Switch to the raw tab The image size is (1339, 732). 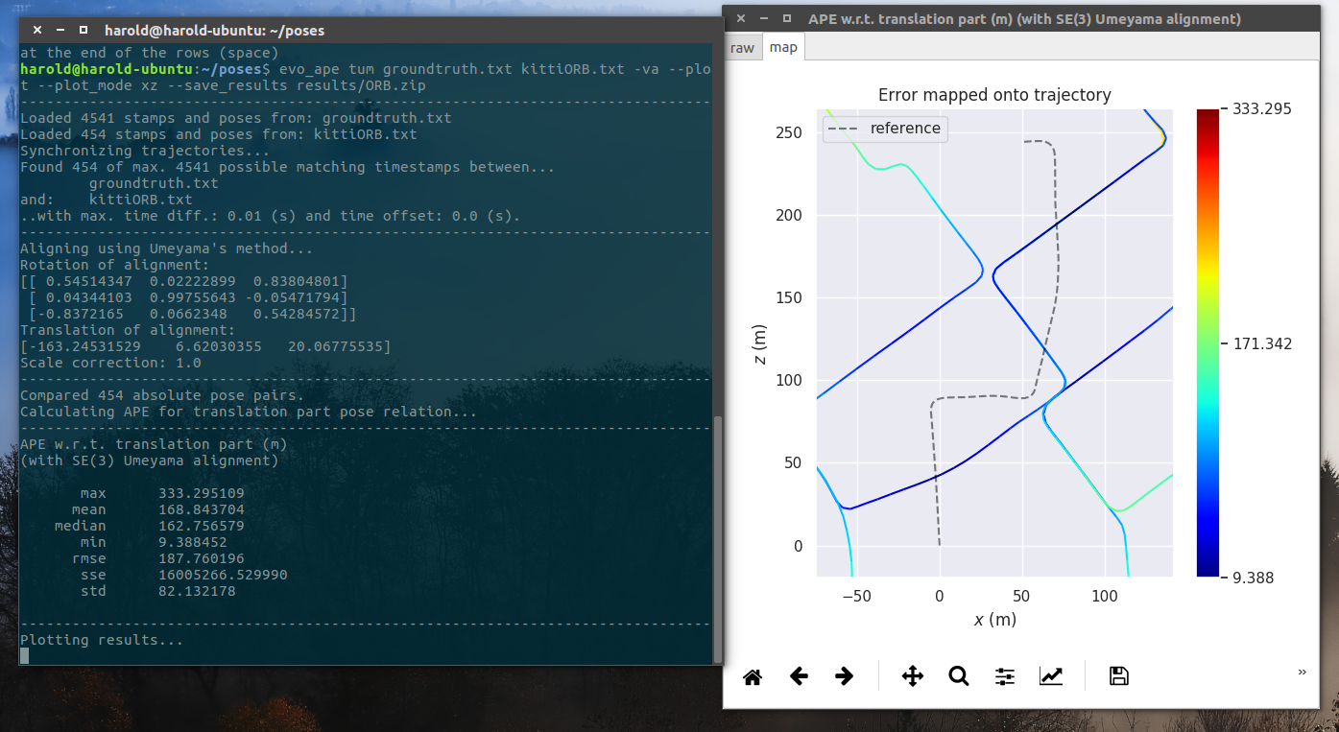click(x=741, y=46)
